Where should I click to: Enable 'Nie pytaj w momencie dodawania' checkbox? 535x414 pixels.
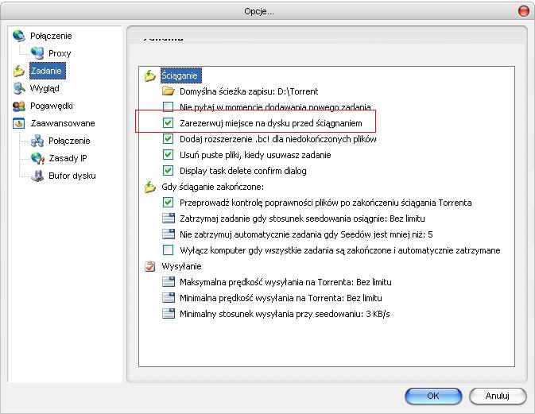168,107
